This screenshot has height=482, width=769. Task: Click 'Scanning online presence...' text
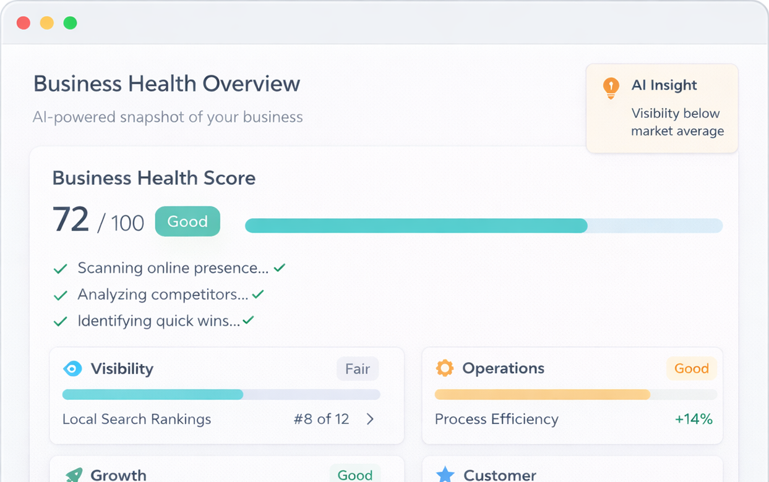[173, 268]
